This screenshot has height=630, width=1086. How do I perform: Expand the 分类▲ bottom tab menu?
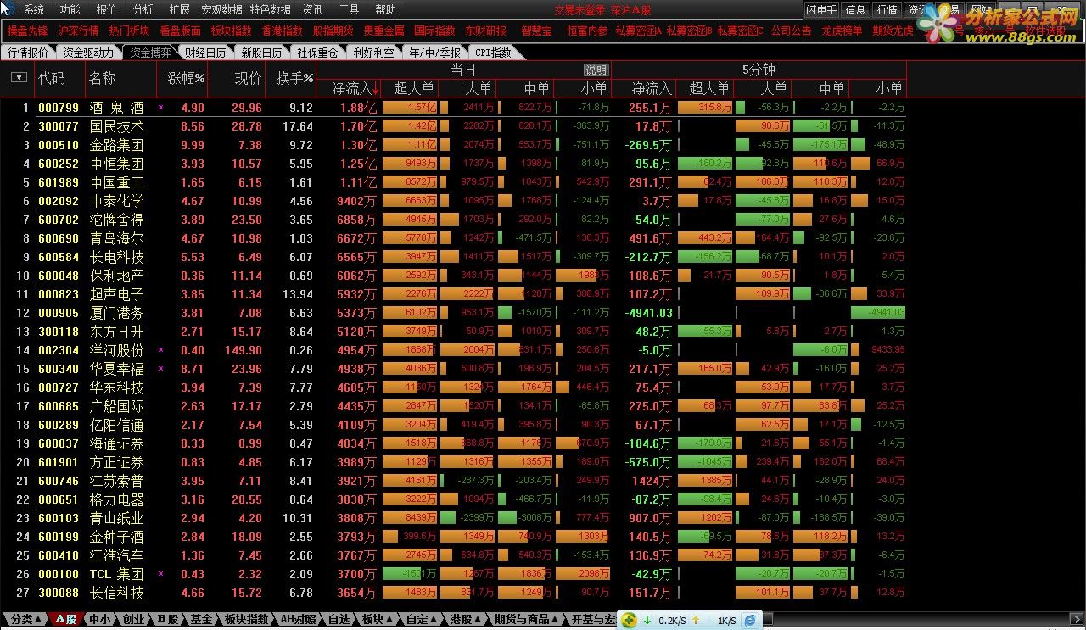(x=27, y=620)
